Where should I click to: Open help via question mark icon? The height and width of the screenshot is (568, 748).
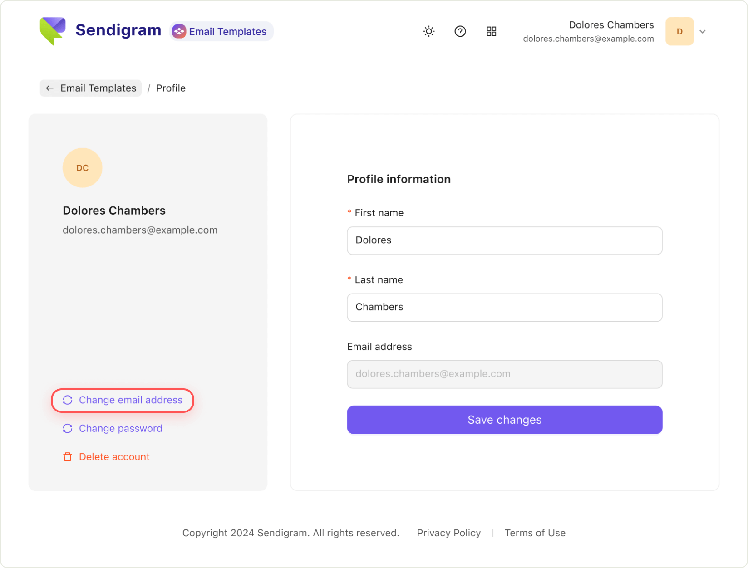pyautogui.click(x=460, y=31)
